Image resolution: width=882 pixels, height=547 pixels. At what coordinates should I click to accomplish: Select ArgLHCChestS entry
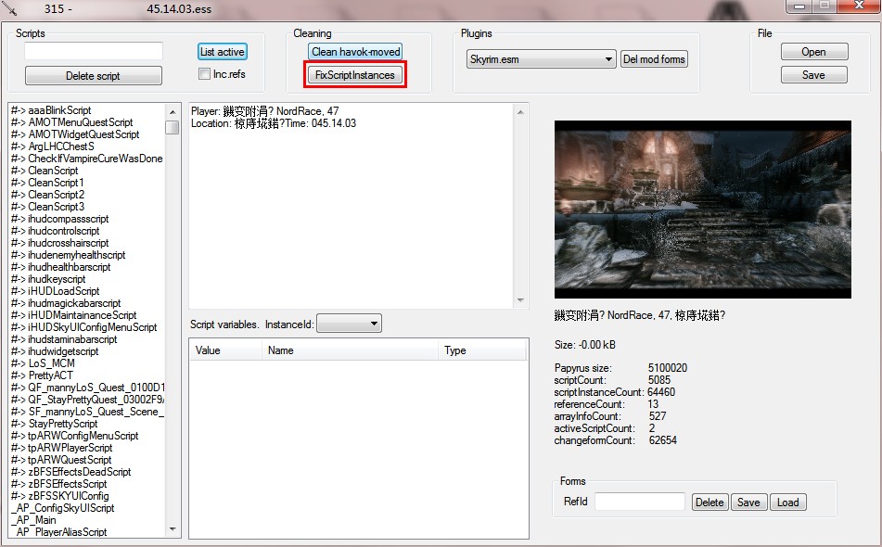(x=53, y=146)
